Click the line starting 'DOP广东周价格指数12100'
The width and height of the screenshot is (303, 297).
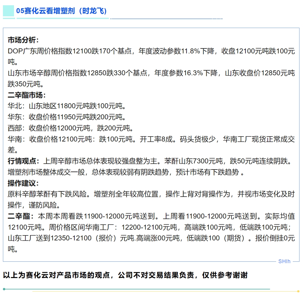tap(151, 51)
